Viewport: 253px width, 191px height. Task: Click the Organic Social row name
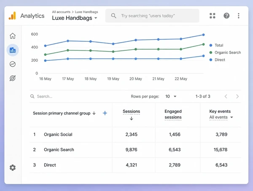pyautogui.click(x=58, y=134)
